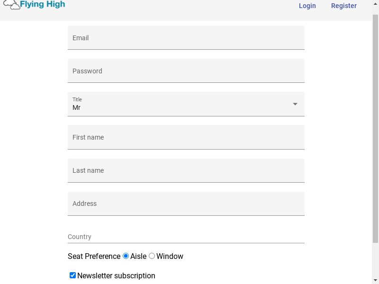
Task: Open the Title dropdown showing Mr
Action: click(x=186, y=104)
